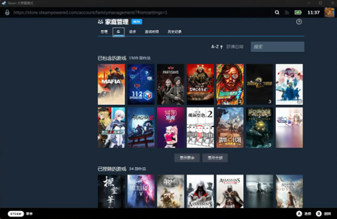Open the user avatar in top corner
The image size is (337, 219).
pos(329,12)
